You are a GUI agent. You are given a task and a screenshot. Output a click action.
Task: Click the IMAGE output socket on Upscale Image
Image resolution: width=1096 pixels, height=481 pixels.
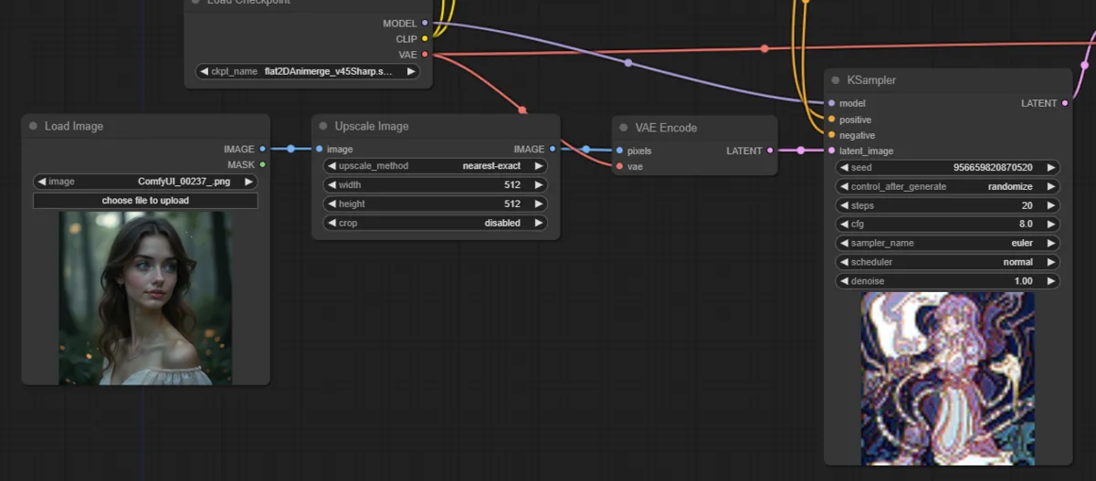click(553, 149)
